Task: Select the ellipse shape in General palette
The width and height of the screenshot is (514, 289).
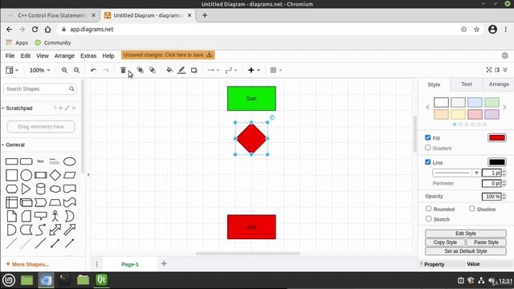Action: tap(70, 161)
